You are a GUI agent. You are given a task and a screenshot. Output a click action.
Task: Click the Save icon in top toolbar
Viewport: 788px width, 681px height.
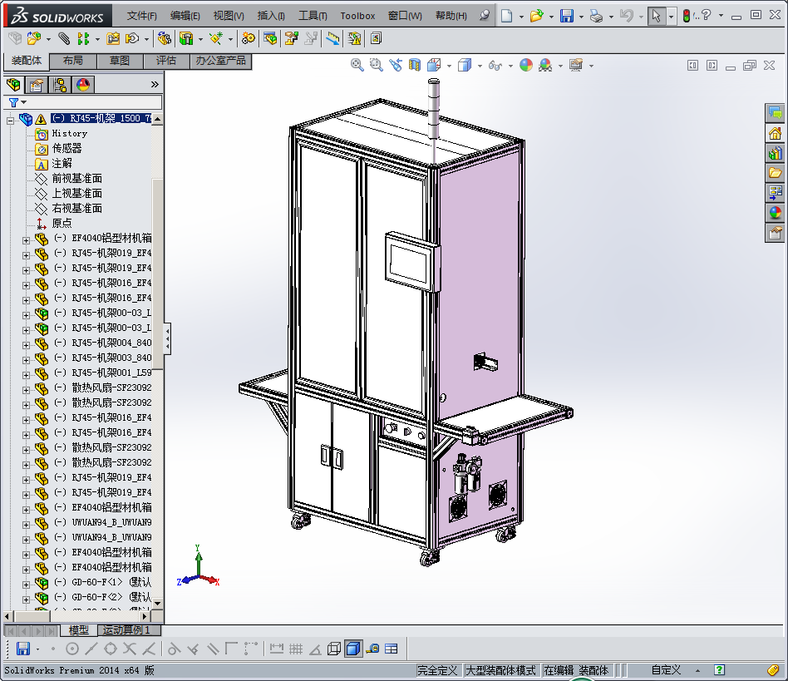(566, 16)
